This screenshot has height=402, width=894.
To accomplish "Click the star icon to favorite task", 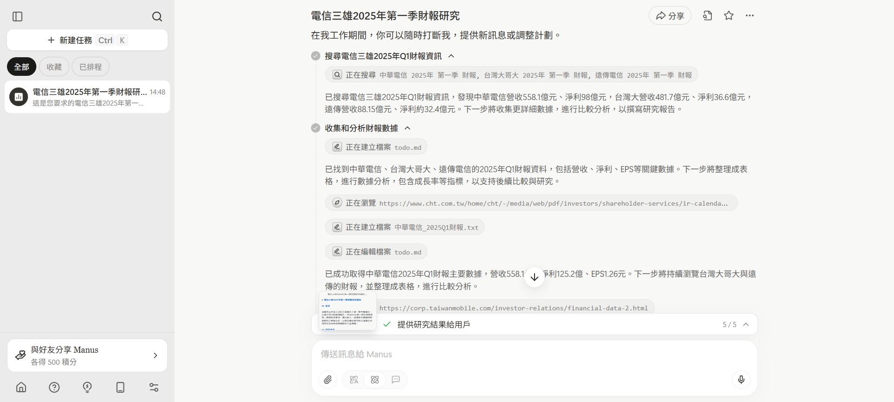I will click(x=729, y=16).
